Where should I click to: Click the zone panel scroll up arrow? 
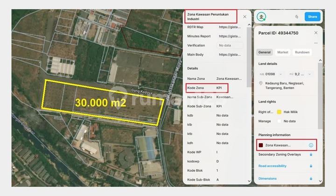click(249, 25)
